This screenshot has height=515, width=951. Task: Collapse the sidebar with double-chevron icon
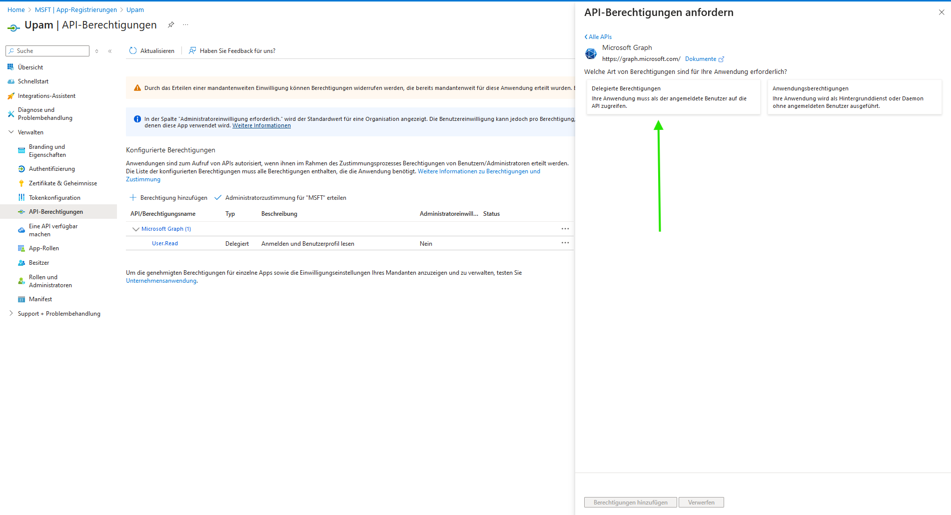pyautogui.click(x=110, y=51)
